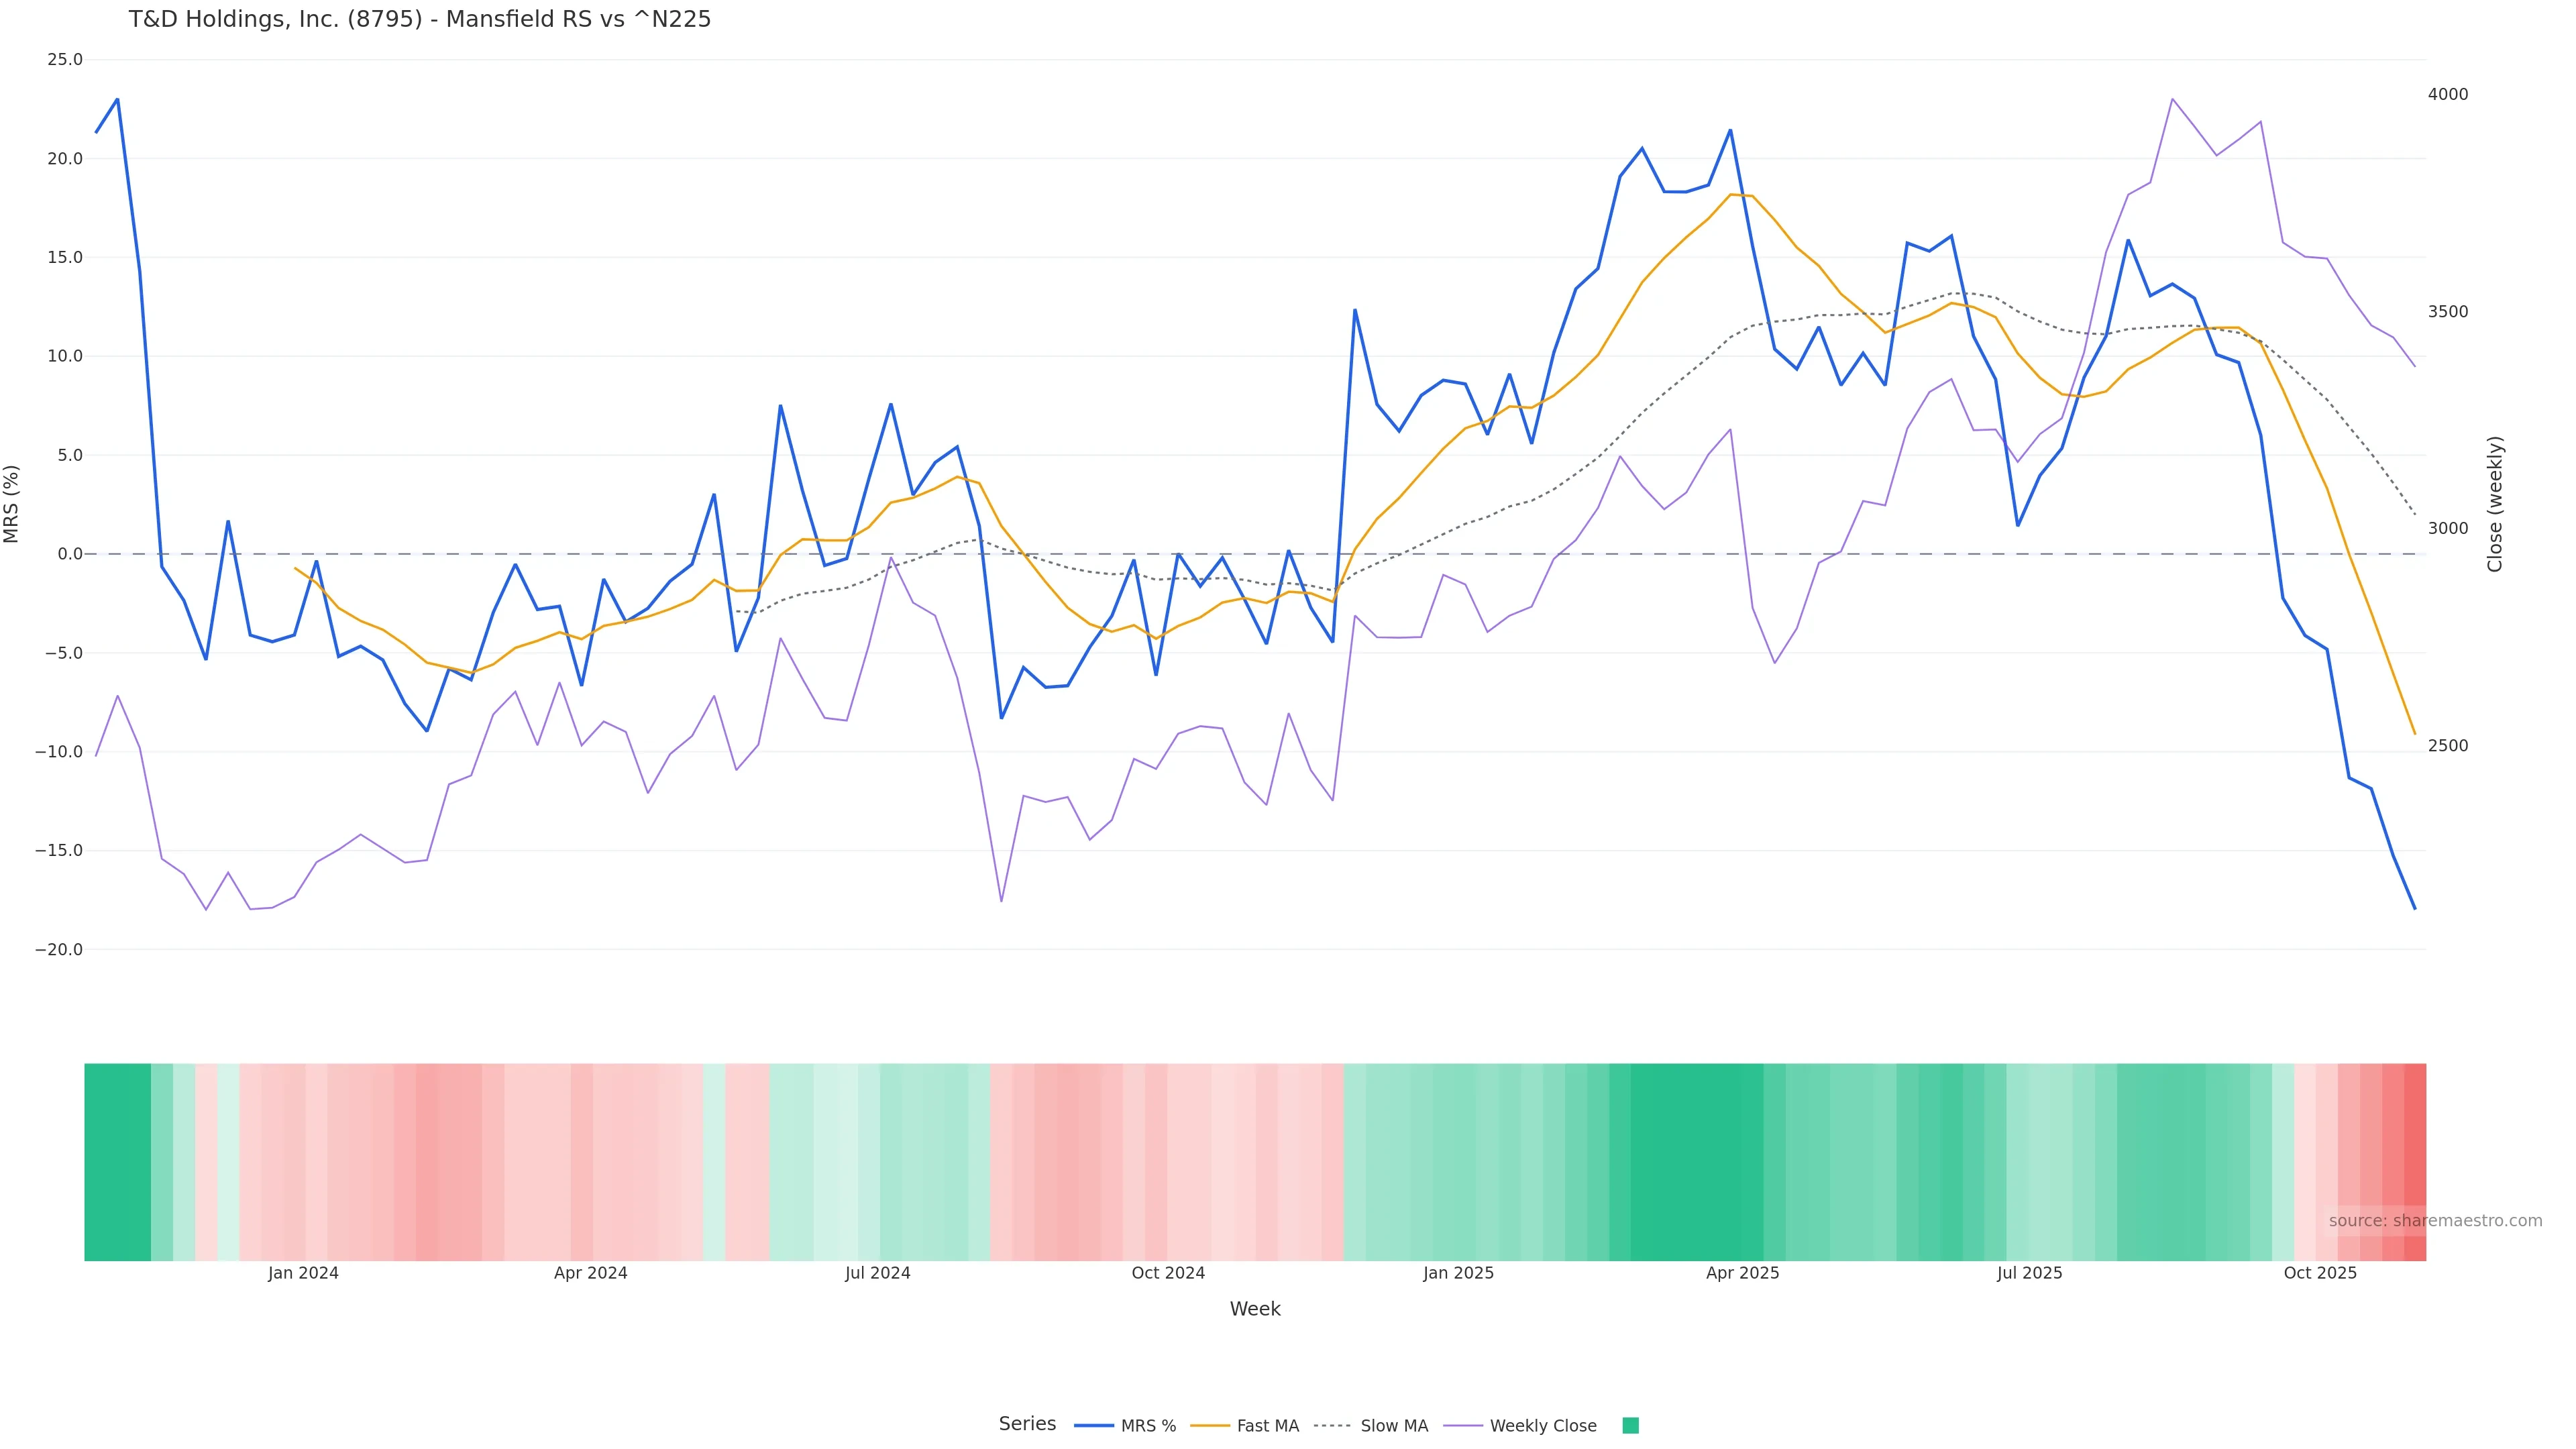Click the Week x-axis title
The height and width of the screenshot is (1449, 2576).
click(1255, 1310)
